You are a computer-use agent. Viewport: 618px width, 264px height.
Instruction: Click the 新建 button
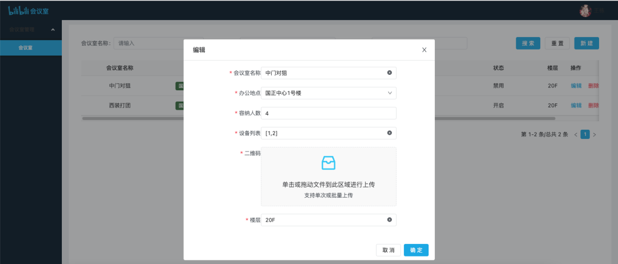[x=587, y=43]
